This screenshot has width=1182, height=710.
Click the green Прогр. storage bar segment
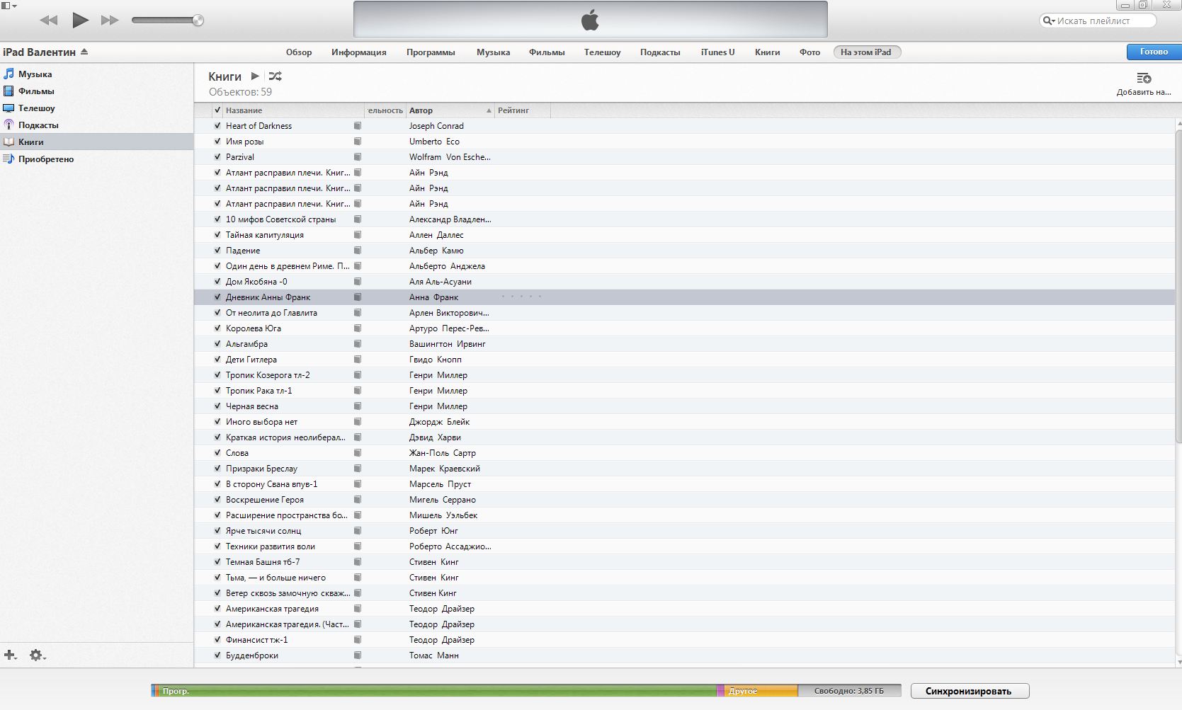pyautogui.click(x=438, y=691)
